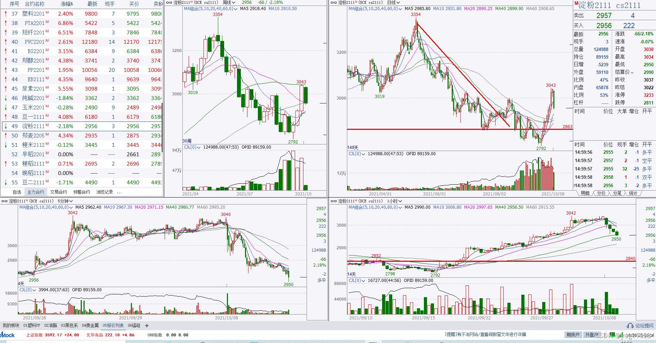Select 粳米2112 contract row

pos(82,145)
